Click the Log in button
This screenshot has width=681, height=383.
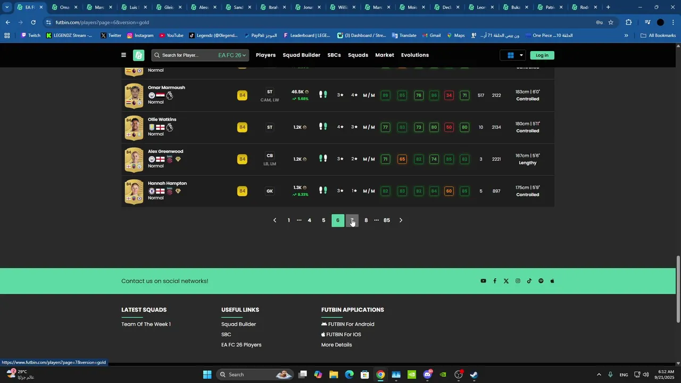[x=542, y=55]
